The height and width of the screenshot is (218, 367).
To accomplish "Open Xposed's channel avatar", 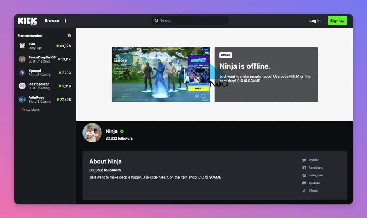I will coord(22,73).
